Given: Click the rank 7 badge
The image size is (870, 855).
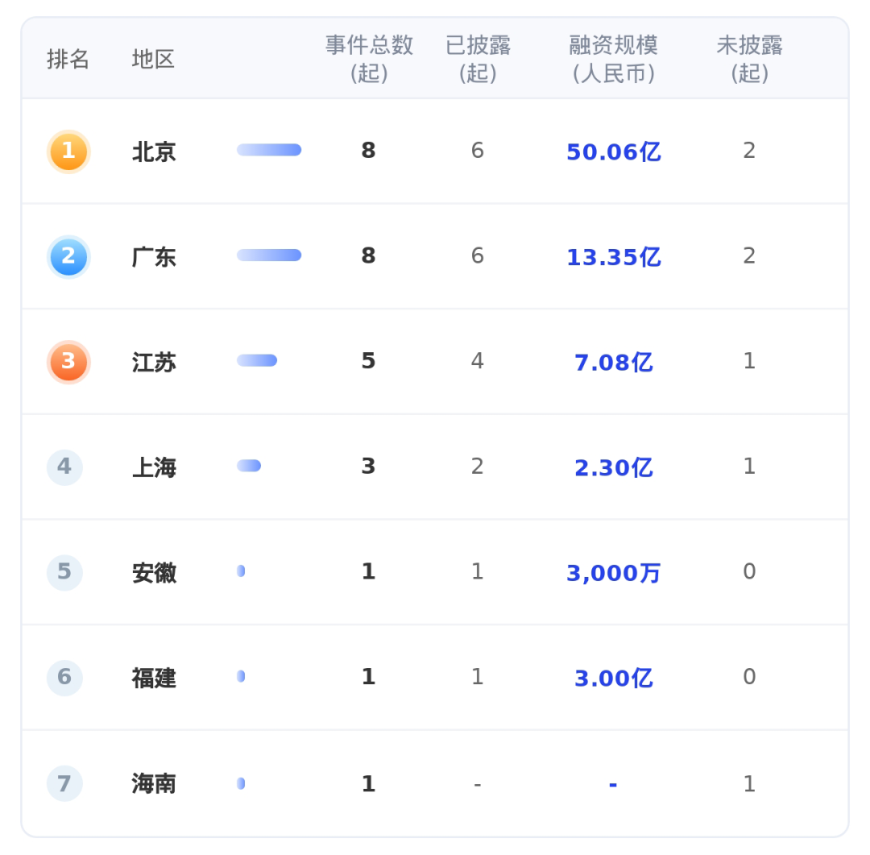Looking at the screenshot, I should point(64,783).
